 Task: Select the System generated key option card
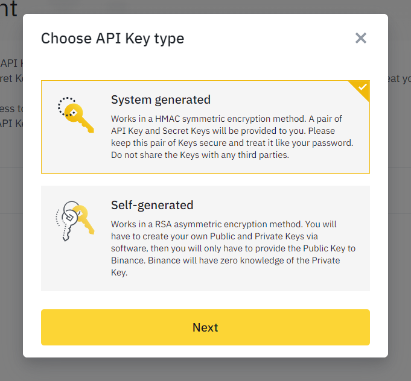(205, 127)
